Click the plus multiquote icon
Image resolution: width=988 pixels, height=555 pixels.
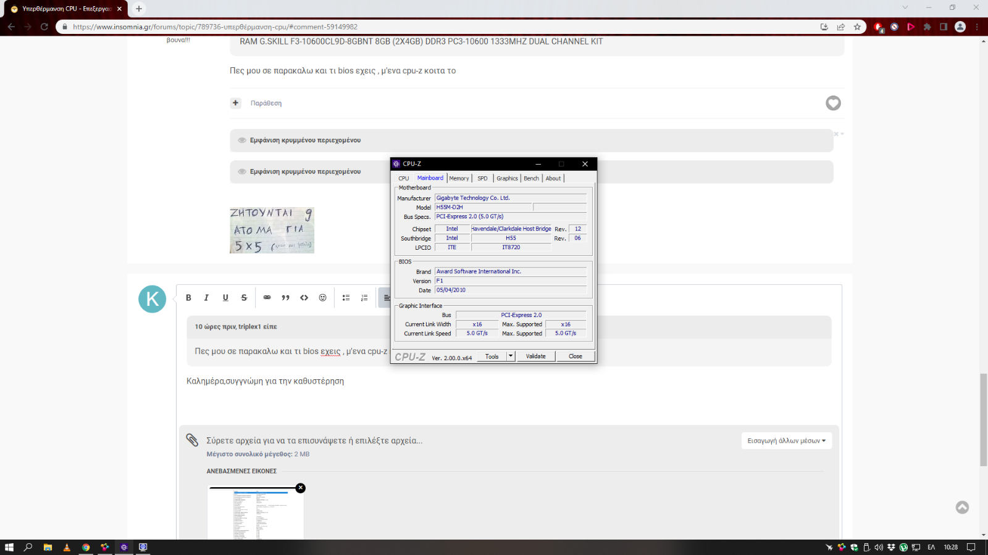tap(235, 103)
